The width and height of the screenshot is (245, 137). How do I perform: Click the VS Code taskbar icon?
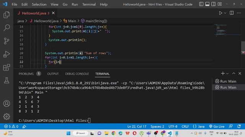(170, 133)
